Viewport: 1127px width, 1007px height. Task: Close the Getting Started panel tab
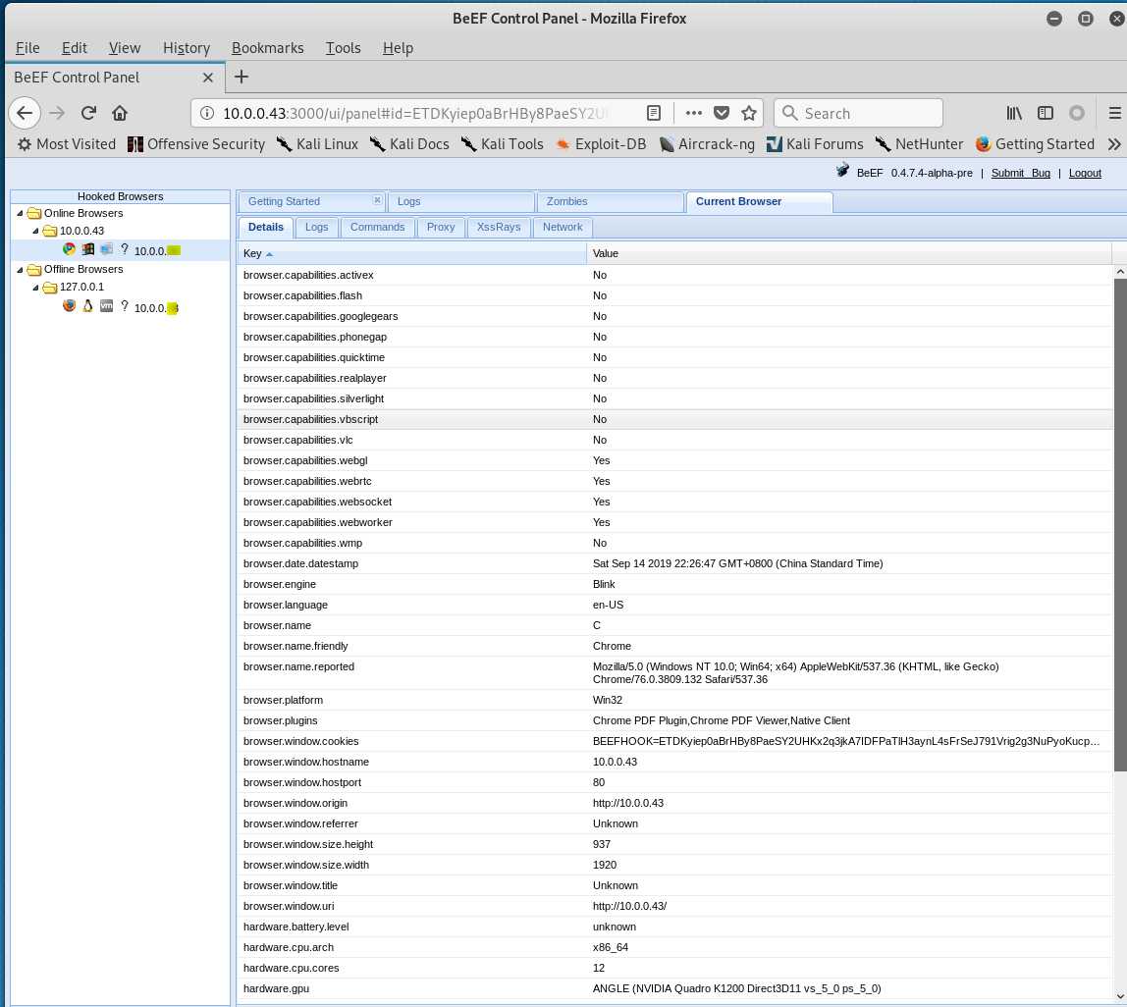(x=377, y=200)
